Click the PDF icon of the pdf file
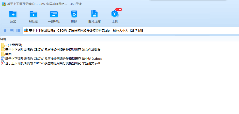The width and height of the screenshot is (239, 114). tap(3, 63)
